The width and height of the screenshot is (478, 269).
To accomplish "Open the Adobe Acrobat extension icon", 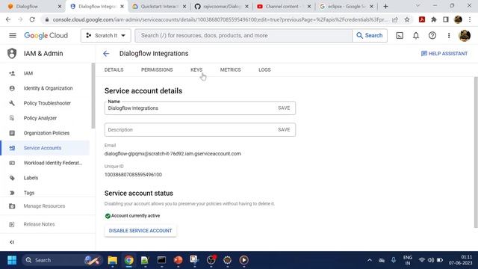I will pos(422,19).
